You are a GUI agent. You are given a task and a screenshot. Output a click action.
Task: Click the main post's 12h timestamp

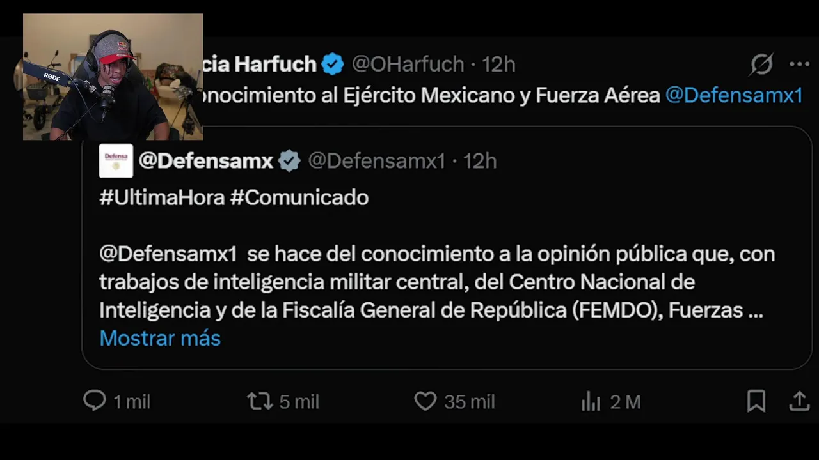point(498,64)
